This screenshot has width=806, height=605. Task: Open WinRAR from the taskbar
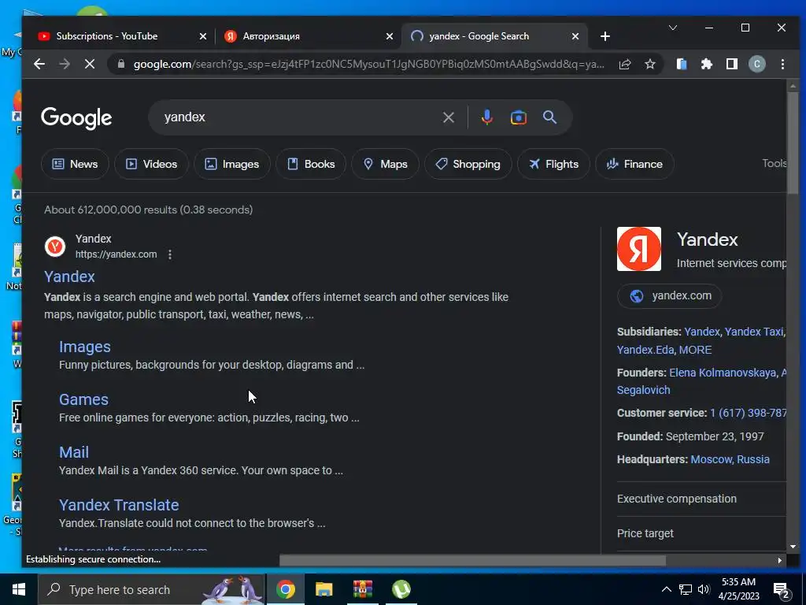(362, 589)
